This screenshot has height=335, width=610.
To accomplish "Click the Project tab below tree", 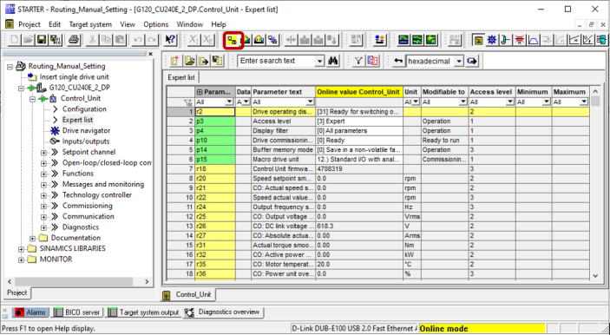I will pos(17,293).
